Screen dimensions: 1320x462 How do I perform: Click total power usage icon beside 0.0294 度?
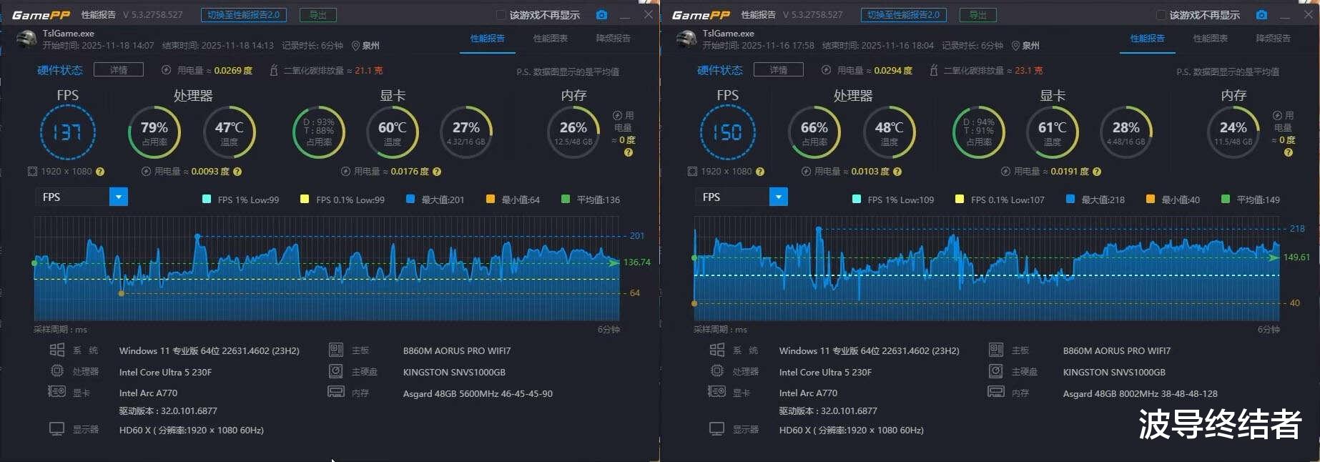coord(826,70)
